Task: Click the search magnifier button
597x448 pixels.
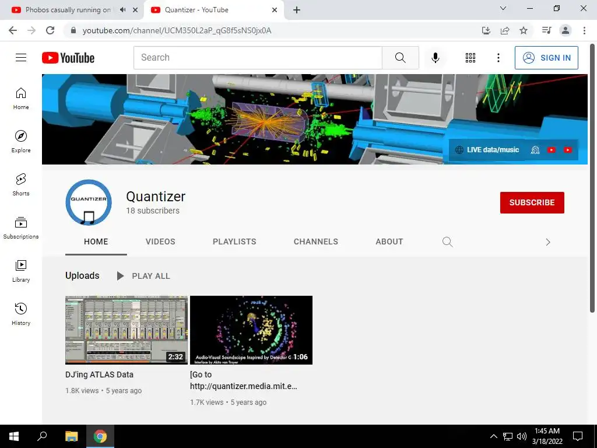Action: (400, 58)
